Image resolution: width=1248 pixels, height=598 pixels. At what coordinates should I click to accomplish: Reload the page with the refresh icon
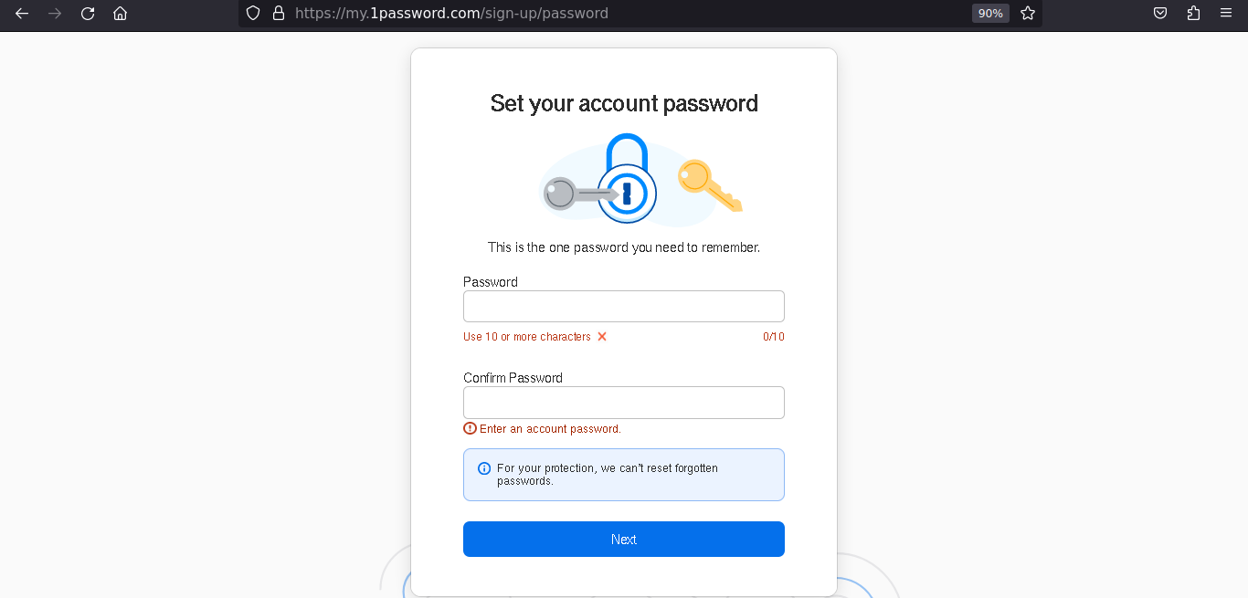(x=87, y=13)
